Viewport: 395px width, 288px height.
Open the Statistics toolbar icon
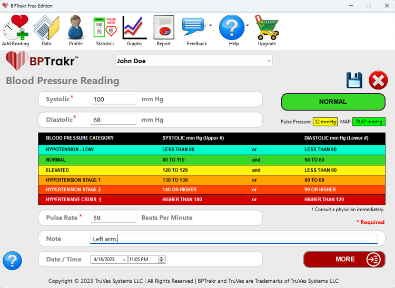105,29
